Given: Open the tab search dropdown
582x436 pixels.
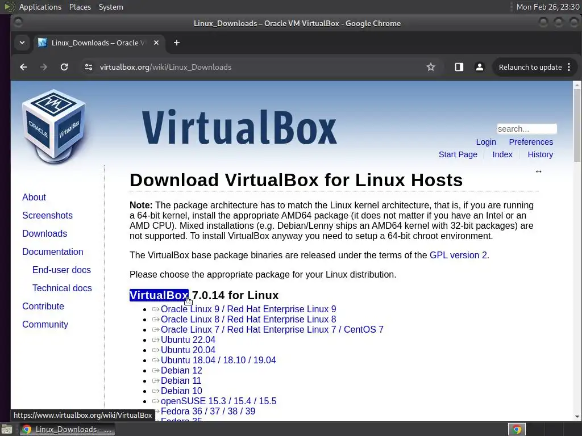Looking at the screenshot, I should (22, 43).
